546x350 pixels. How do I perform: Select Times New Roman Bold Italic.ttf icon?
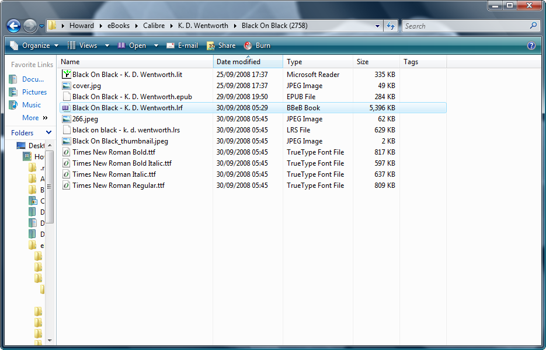coord(67,163)
